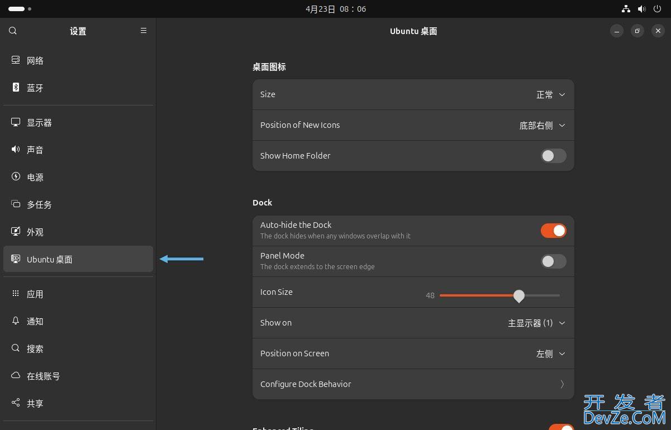
Task: Close the Settings window
Action: [658, 31]
